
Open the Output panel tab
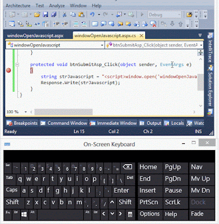point(150,123)
